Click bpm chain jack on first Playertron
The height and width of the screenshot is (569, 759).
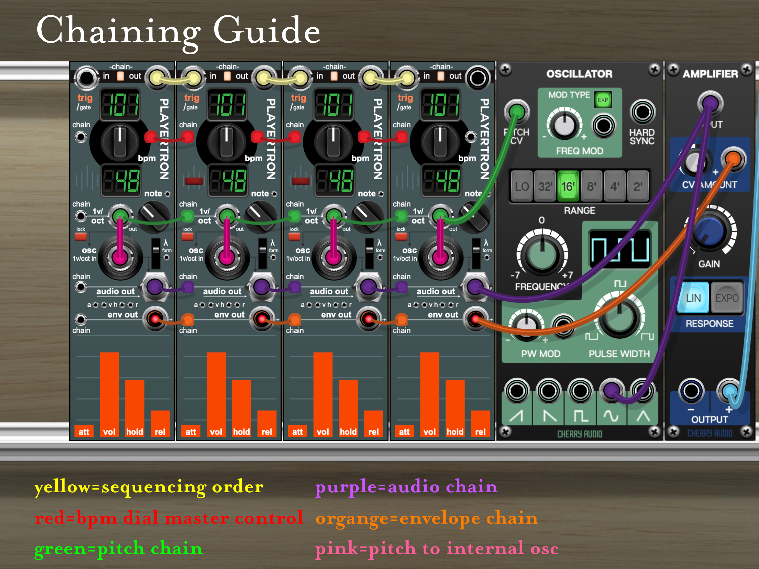tap(81, 137)
